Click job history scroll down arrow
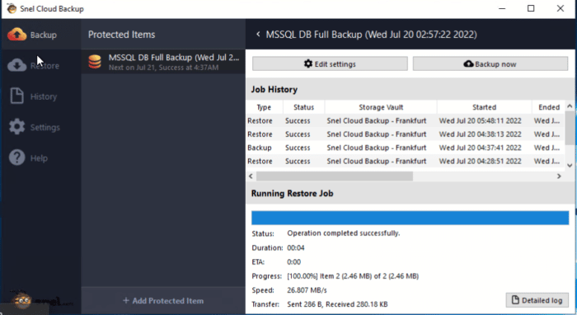Image resolution: width=577 pixels, height=315 pixels. pos(570,166)
